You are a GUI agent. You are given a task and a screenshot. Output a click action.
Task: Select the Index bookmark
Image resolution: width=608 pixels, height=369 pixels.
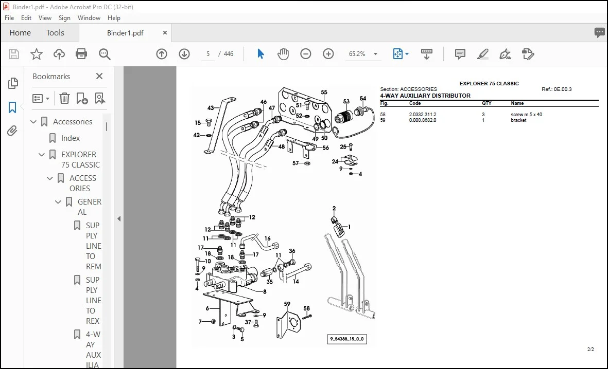[70, 138]
